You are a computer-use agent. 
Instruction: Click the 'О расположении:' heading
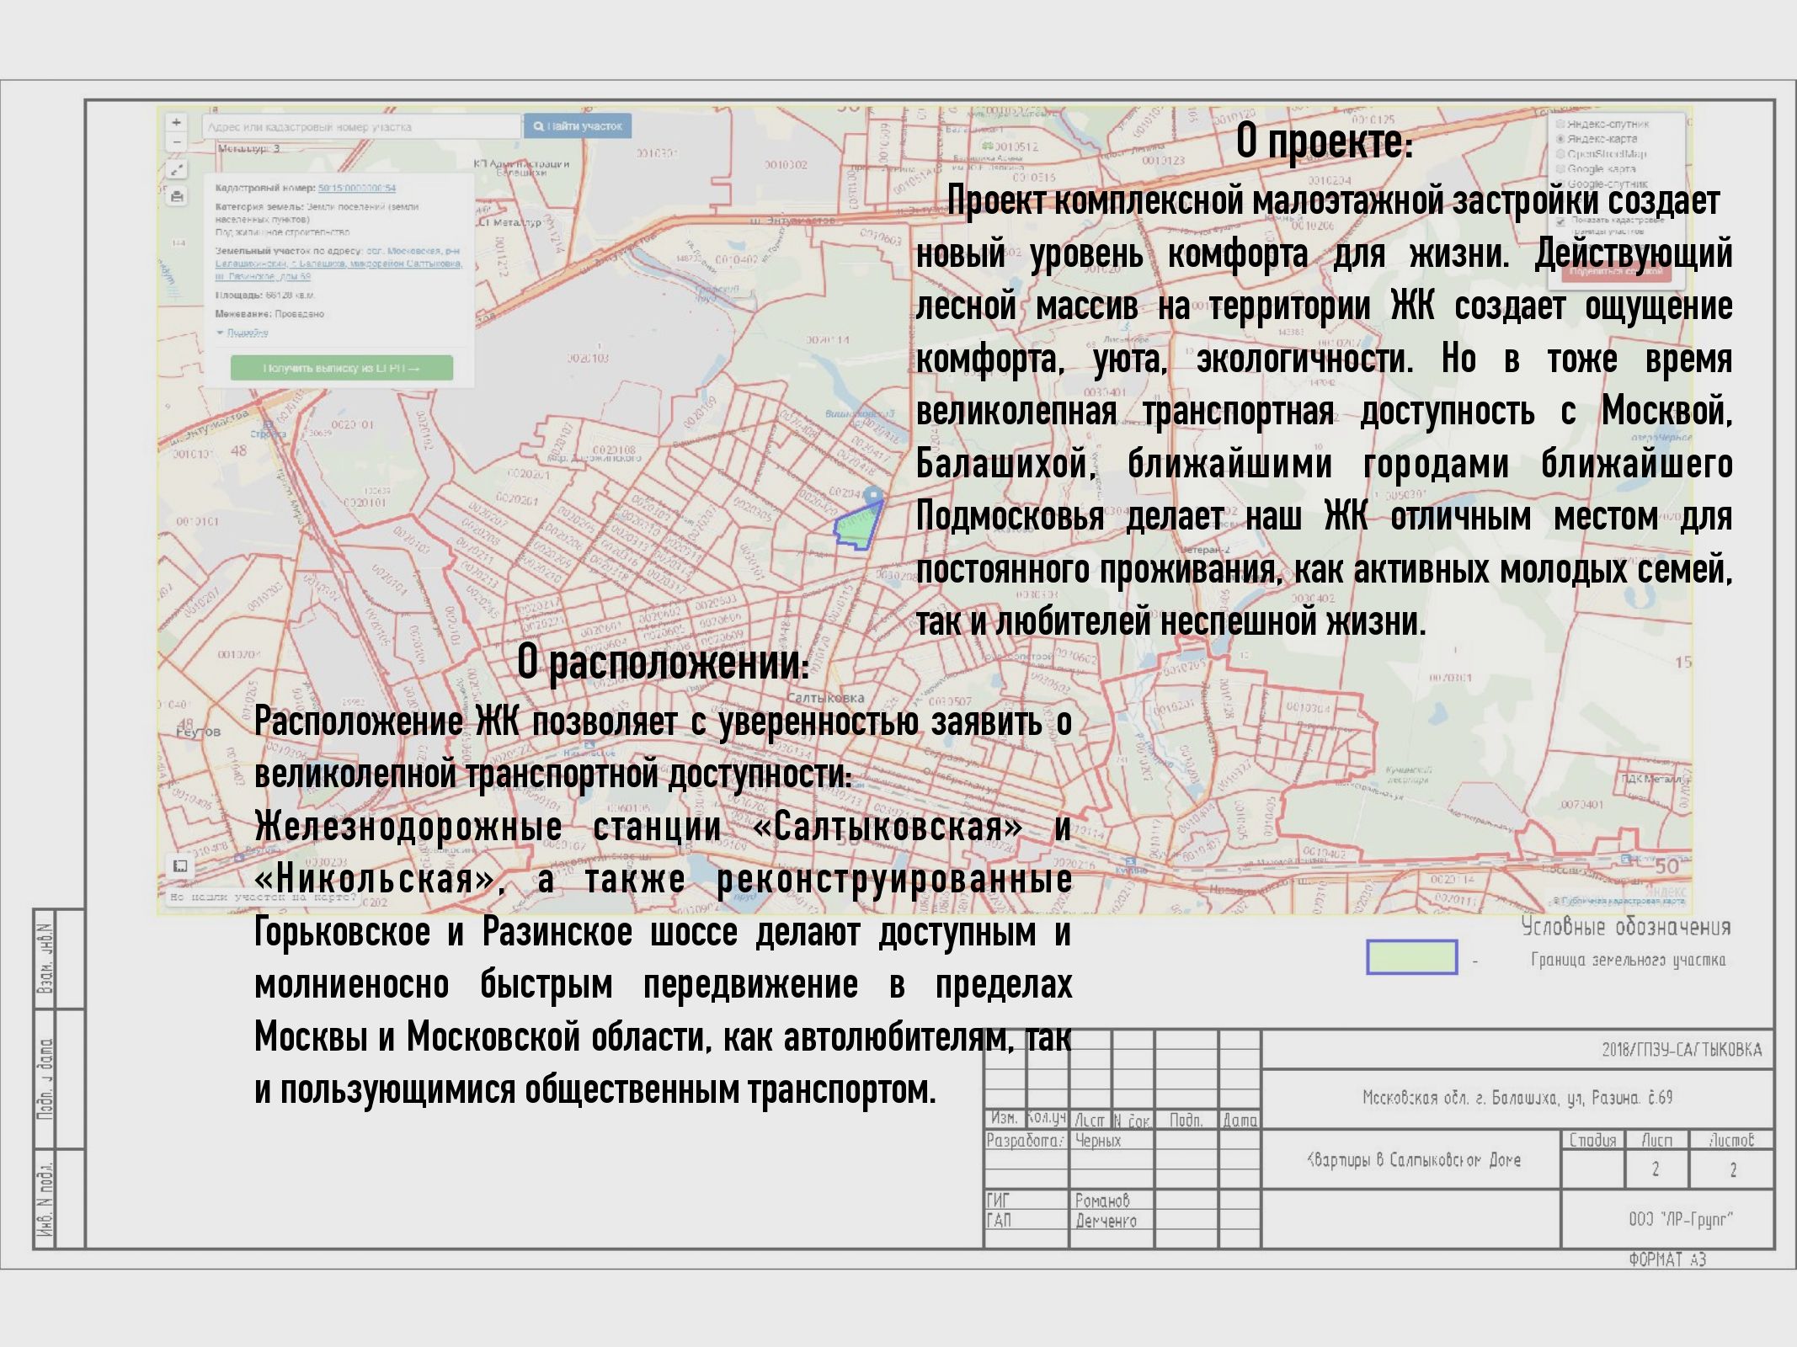(663, 663)
